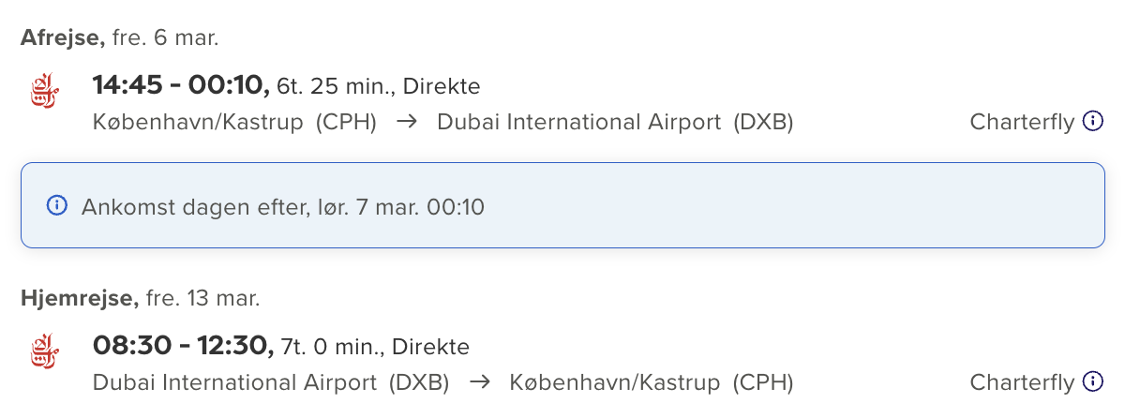Click the arrow between DXB and CPH return
Screen dimensions: 1125x418
479,382
